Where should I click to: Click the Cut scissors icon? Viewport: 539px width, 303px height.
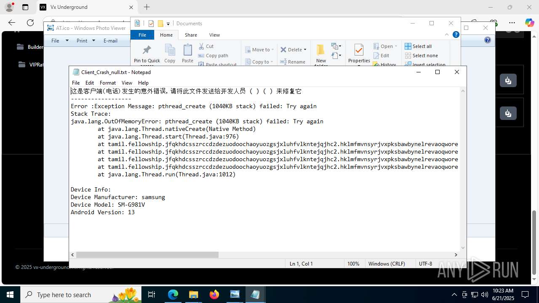point(201,46)
